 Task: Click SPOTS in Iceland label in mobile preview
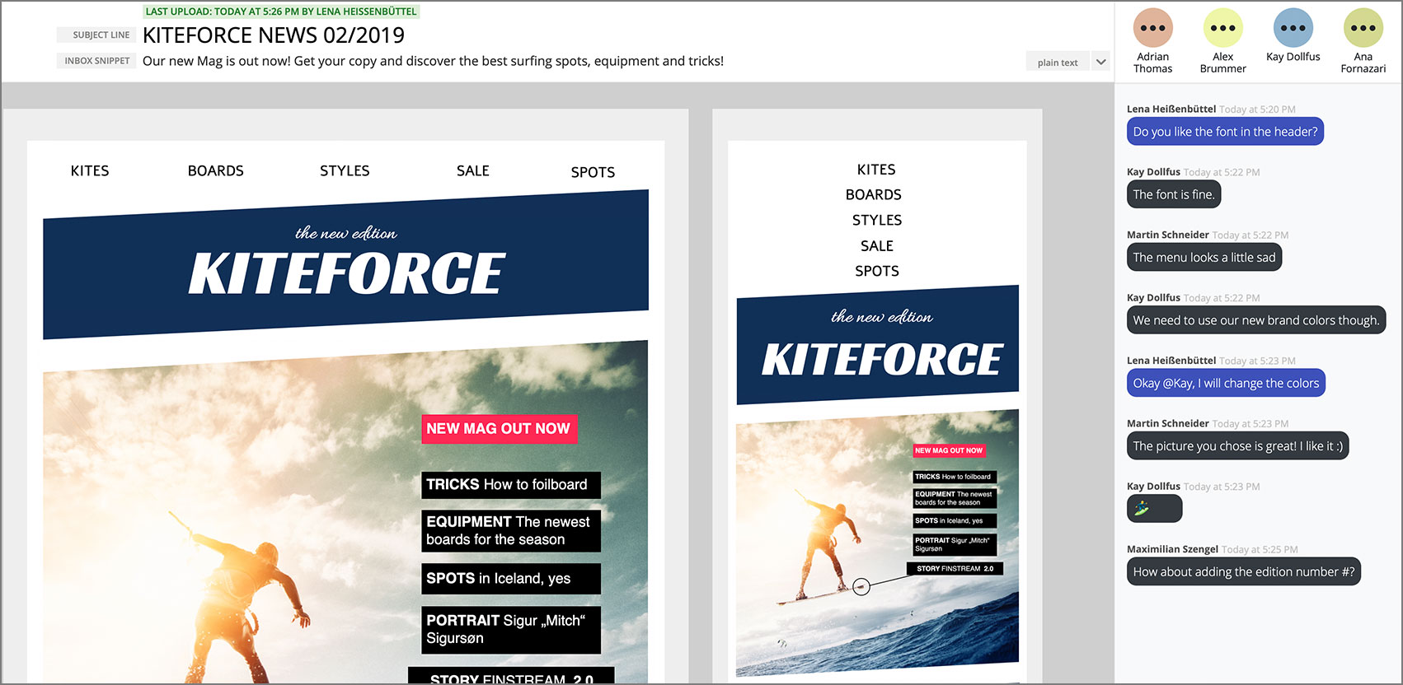coord(955,520)
